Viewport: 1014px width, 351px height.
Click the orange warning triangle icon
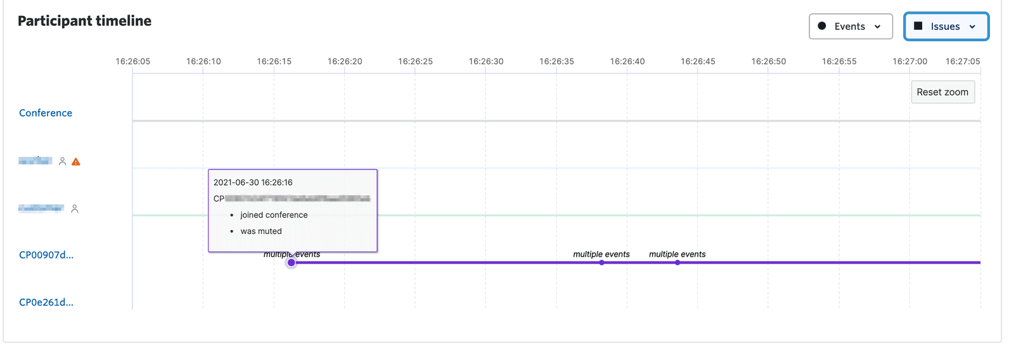pyautogui.click(x=76, y=162)
